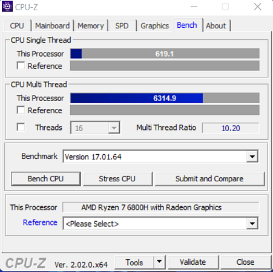Click the Stress CPU button
273x272 pixels.
(x=117, y=179)
